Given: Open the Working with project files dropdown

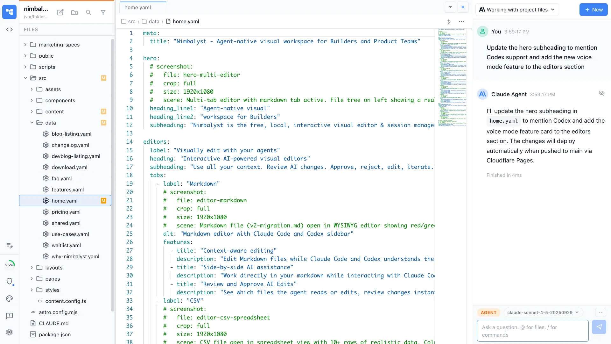Looking at the screenshot, I should click(517, 10).
